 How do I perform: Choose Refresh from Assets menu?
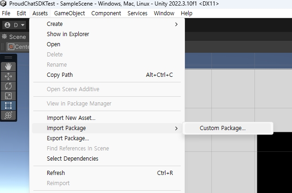[56, 173]
